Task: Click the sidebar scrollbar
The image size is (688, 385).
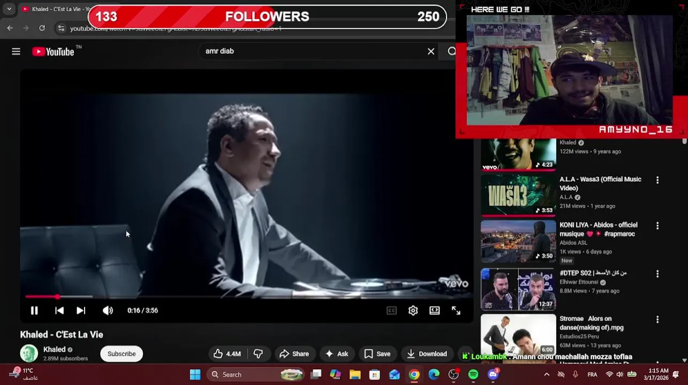Action: click(x=684, y=141)
